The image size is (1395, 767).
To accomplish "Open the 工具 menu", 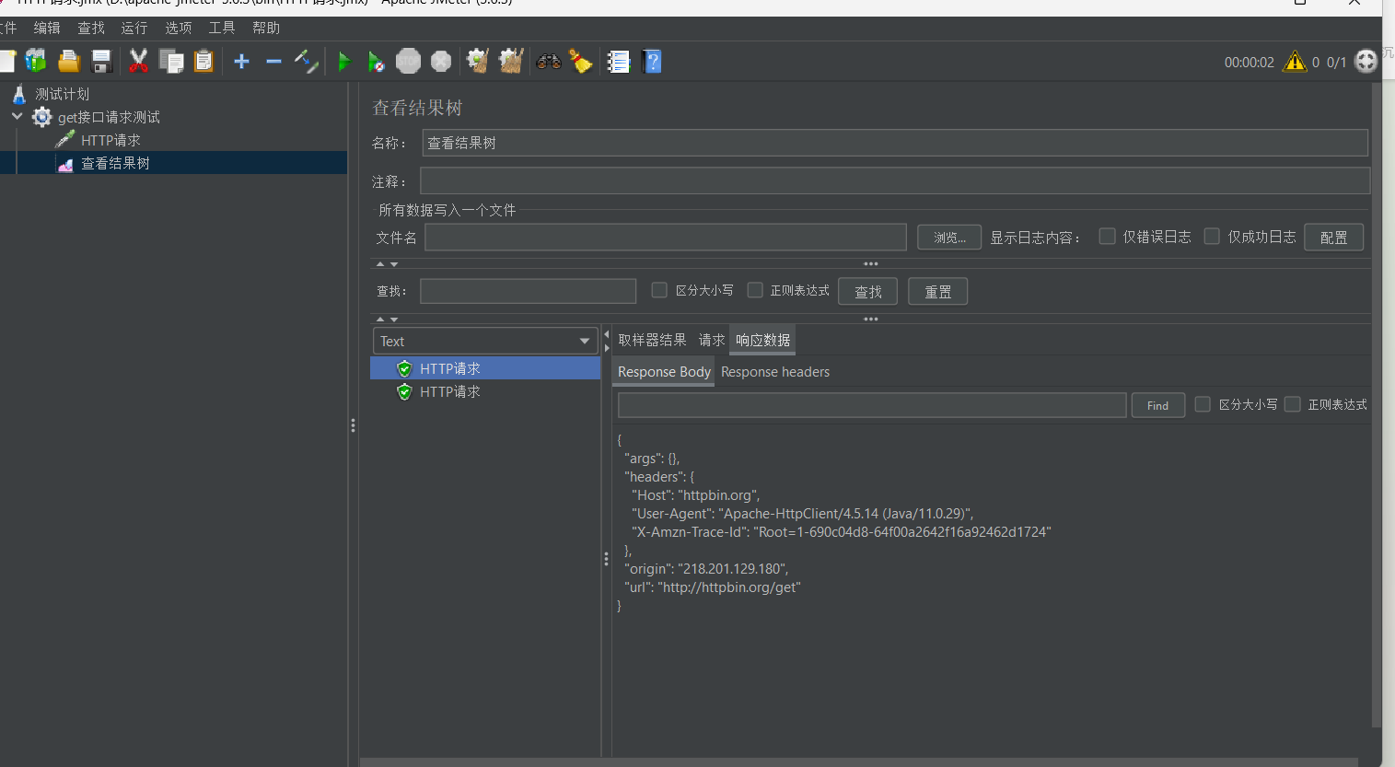I will 222,28.
